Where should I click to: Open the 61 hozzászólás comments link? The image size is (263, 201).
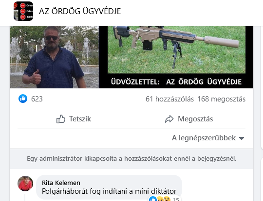(169, 99)
